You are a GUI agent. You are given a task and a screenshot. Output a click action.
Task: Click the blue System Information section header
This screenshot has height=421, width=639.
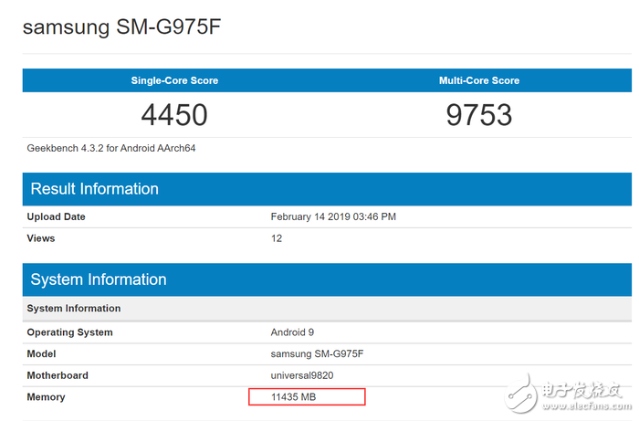pos(99,279)
